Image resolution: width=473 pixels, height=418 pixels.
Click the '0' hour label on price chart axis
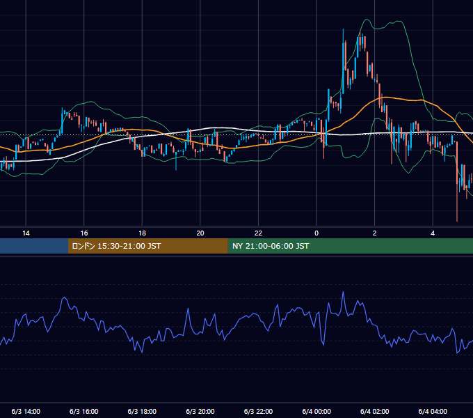click(x=316, y=233)
